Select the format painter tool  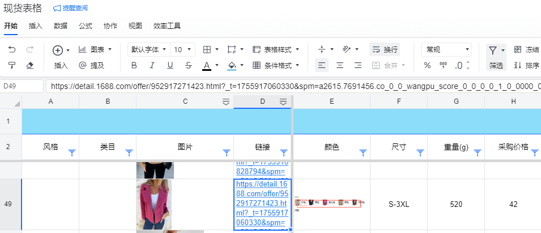click(x=12, y=66)
